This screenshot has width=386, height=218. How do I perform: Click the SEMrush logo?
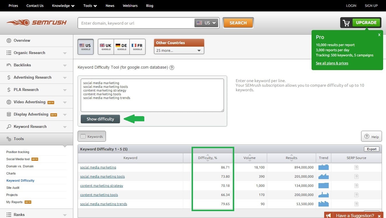36,23
